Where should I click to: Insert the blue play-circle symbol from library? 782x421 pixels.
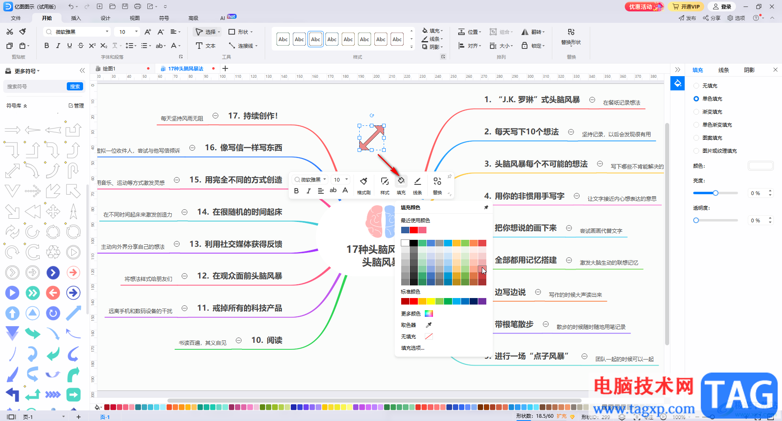[12, 293]
